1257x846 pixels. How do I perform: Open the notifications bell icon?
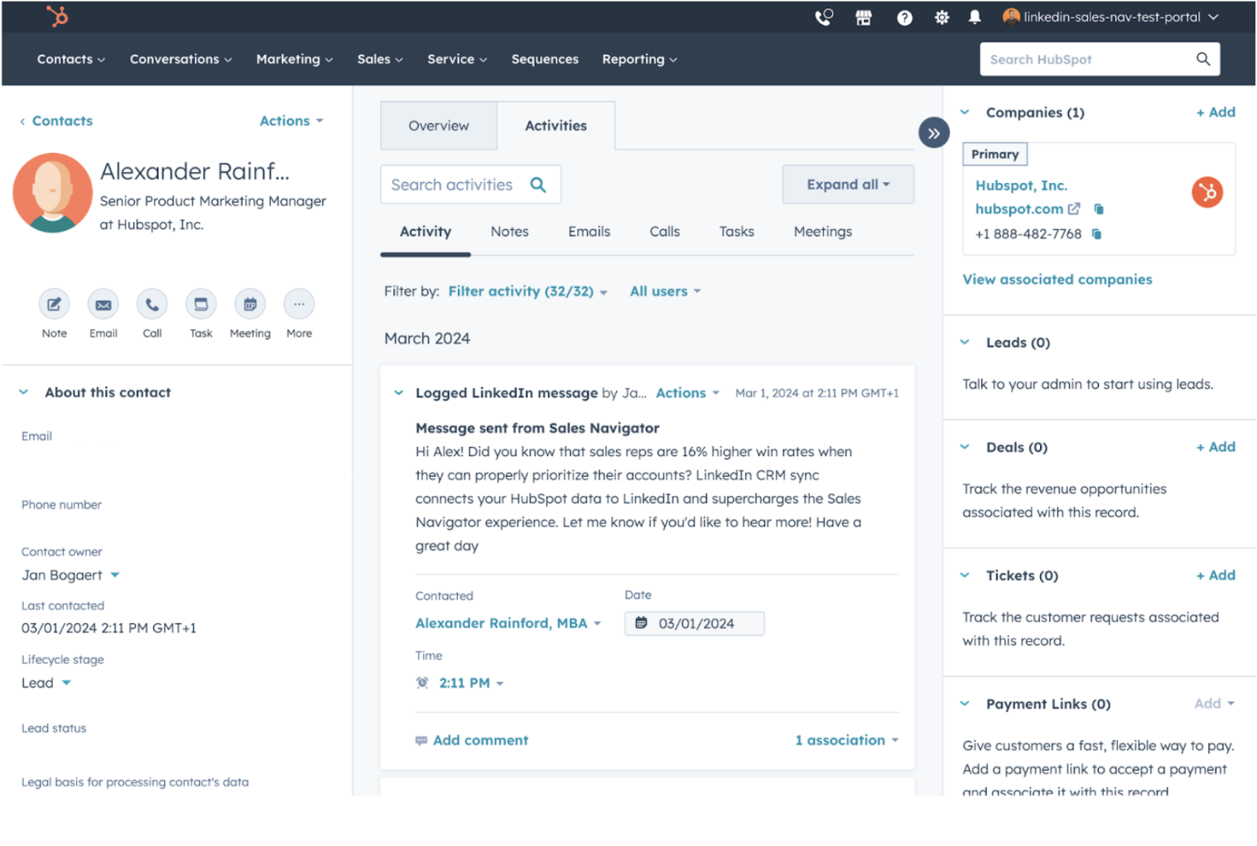975,17
